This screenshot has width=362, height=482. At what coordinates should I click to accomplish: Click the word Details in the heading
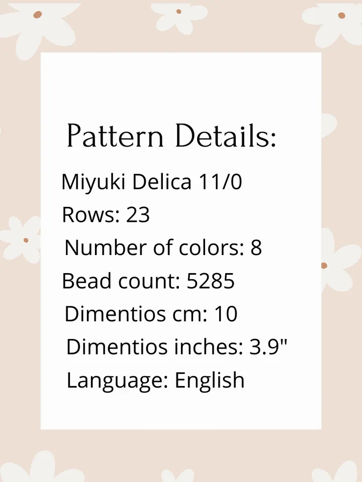(225, 136)
